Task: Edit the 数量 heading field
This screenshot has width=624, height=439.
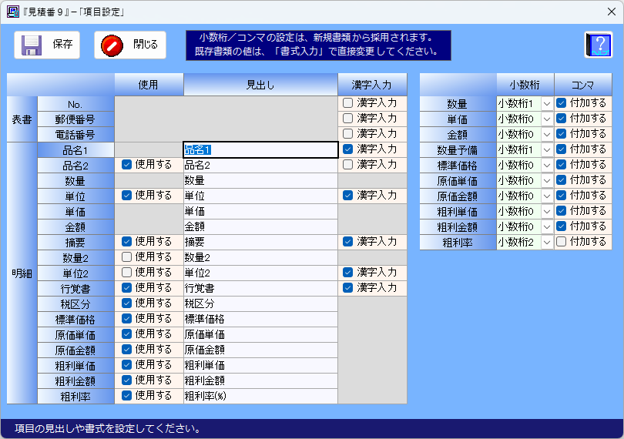Action: click(x=260, y=180)
